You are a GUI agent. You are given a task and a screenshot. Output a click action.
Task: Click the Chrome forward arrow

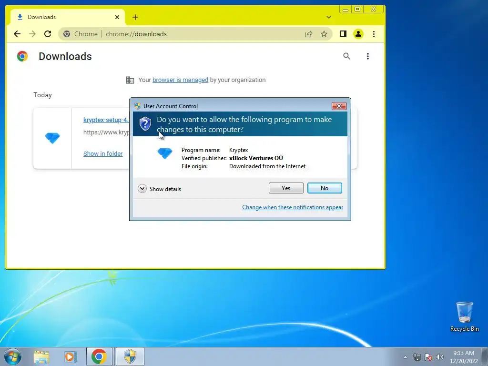click(x=32, y=34)
